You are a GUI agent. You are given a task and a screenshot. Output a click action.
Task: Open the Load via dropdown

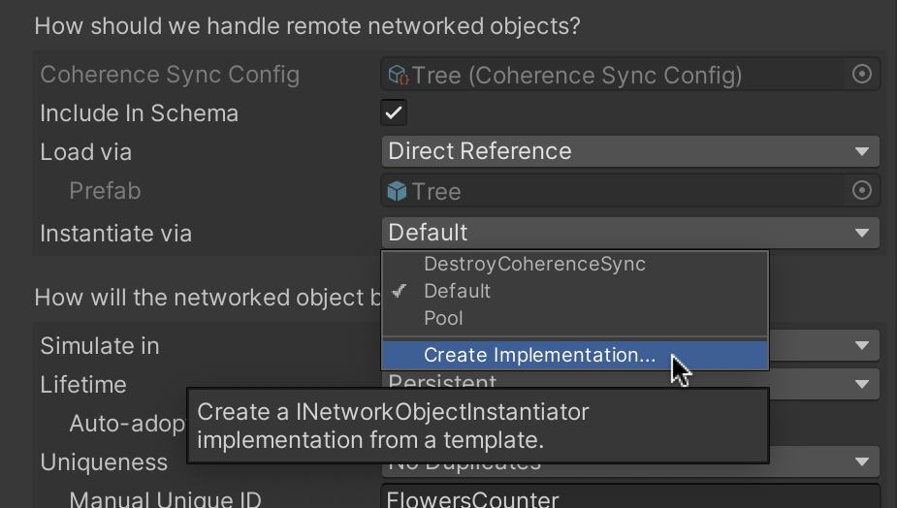[630, 151]
